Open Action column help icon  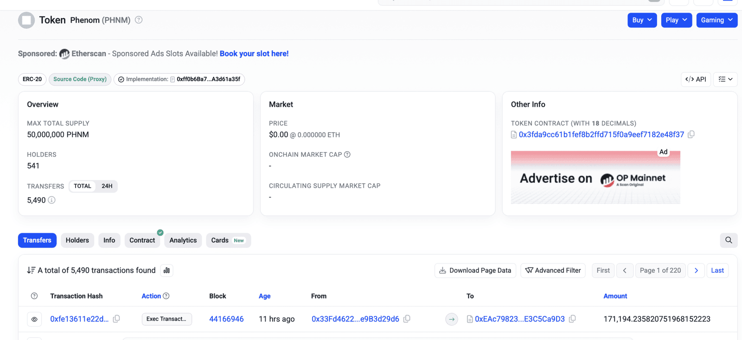(x=166, y=296)
